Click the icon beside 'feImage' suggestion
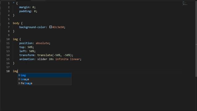197x111 pixels. point(19,83)
